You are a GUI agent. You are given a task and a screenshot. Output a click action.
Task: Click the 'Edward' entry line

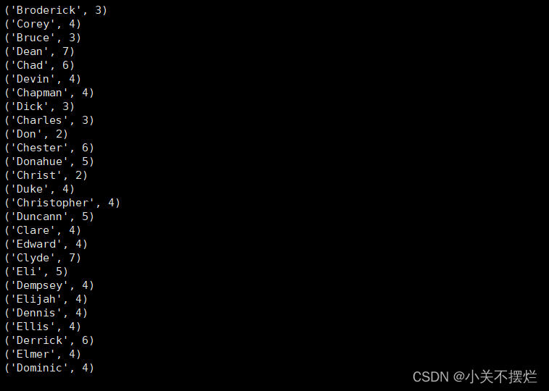(x=46, y=244)
